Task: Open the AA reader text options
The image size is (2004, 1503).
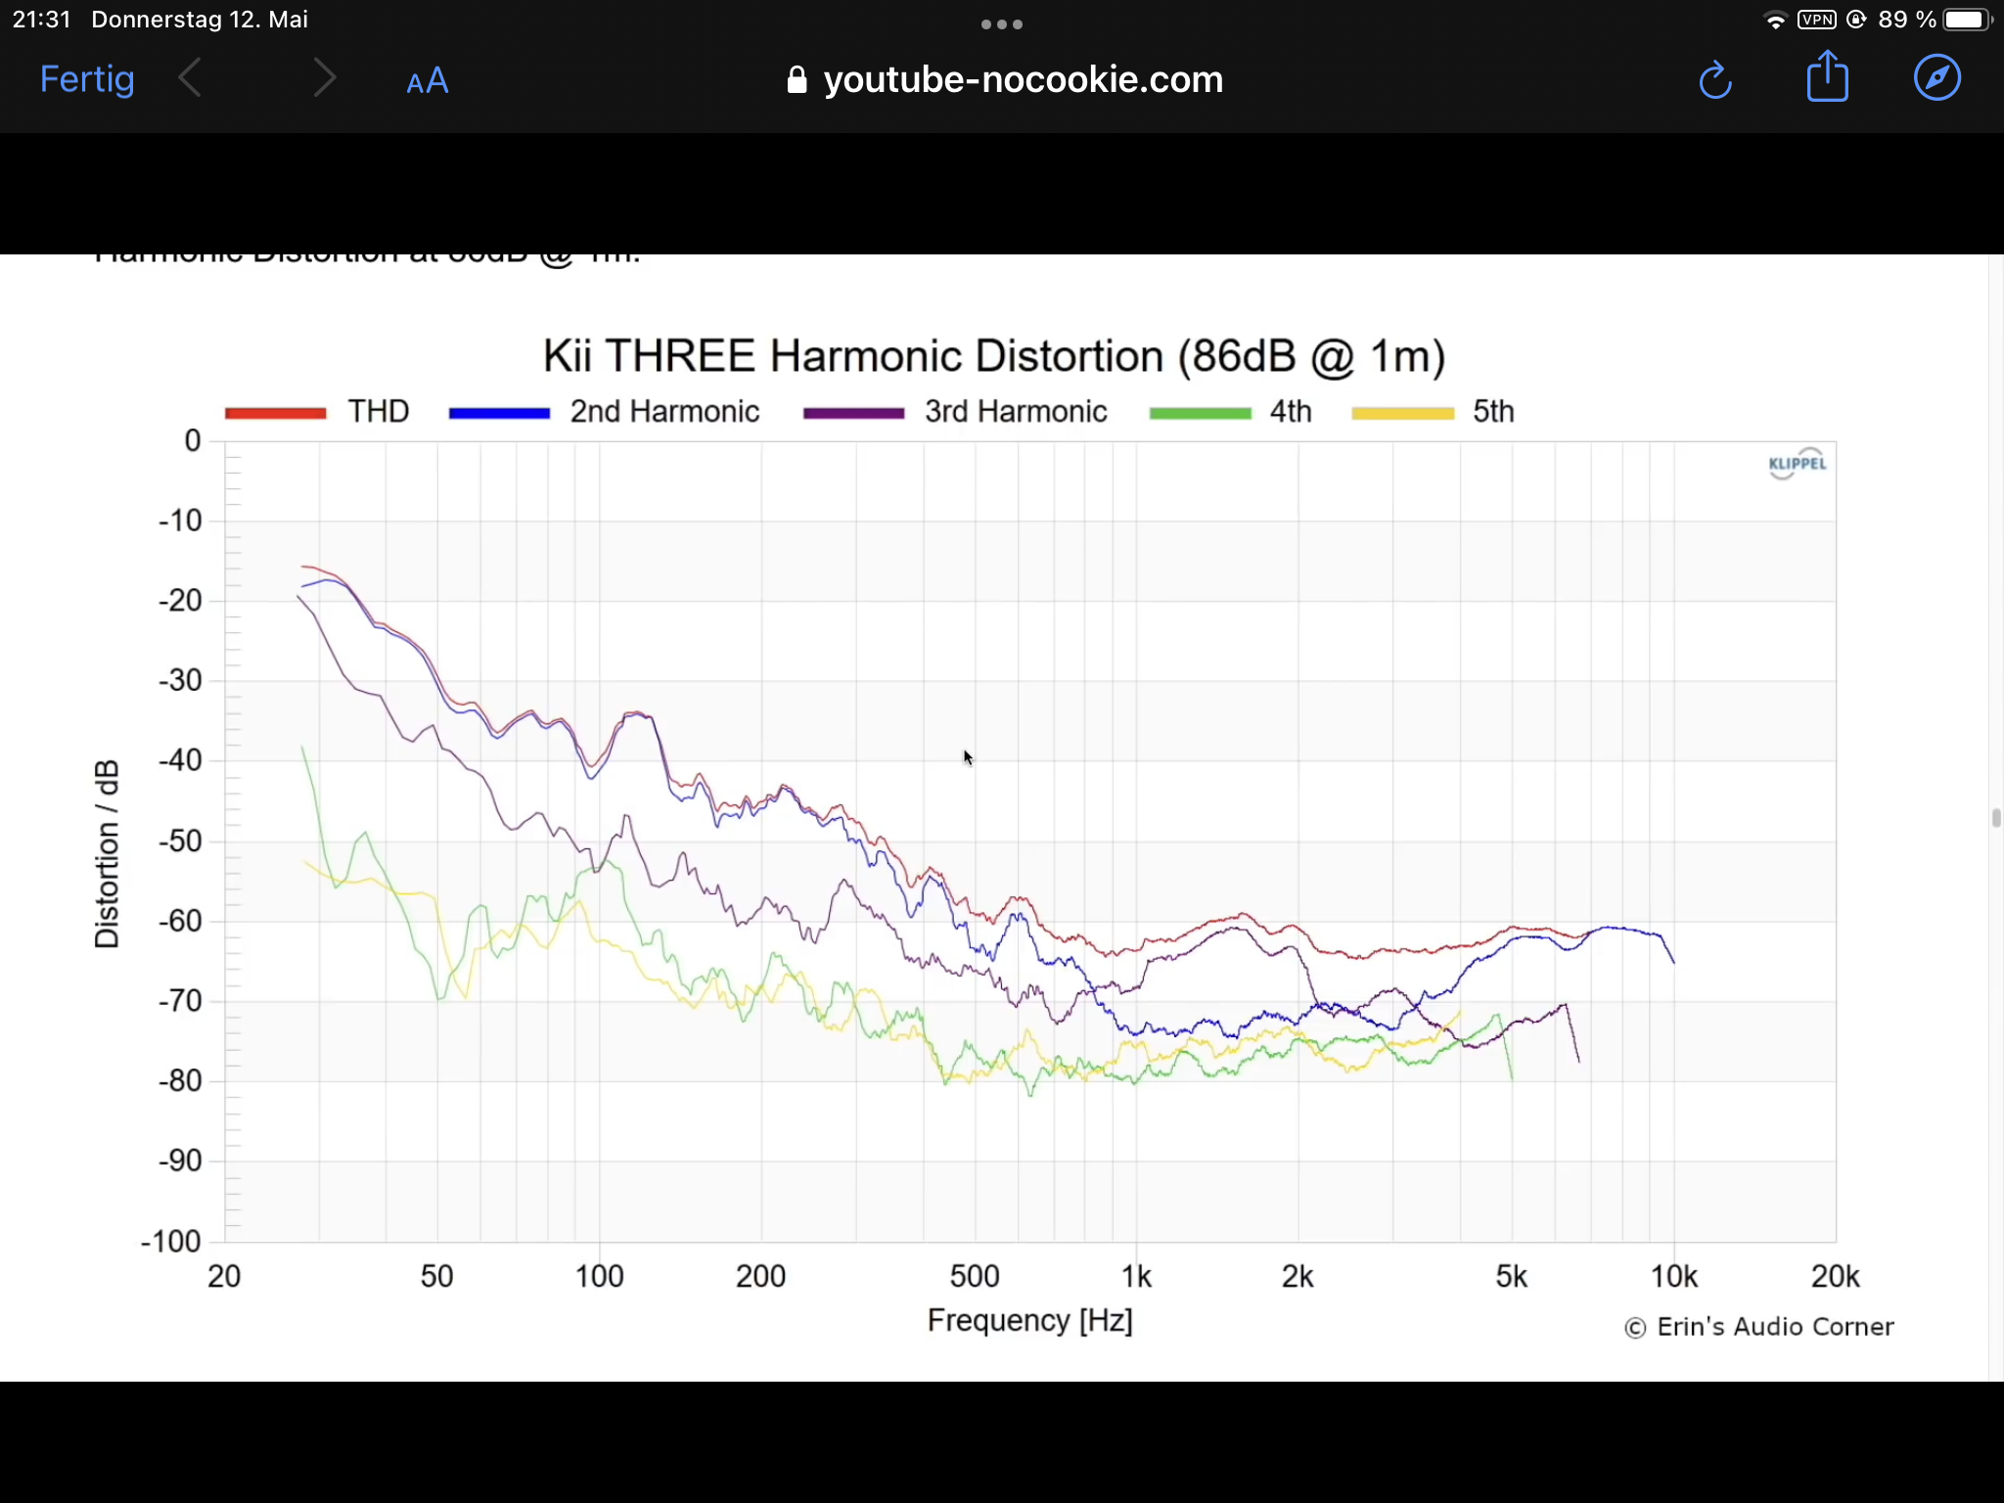Action: pyautogui.click(x=428, y=80)
